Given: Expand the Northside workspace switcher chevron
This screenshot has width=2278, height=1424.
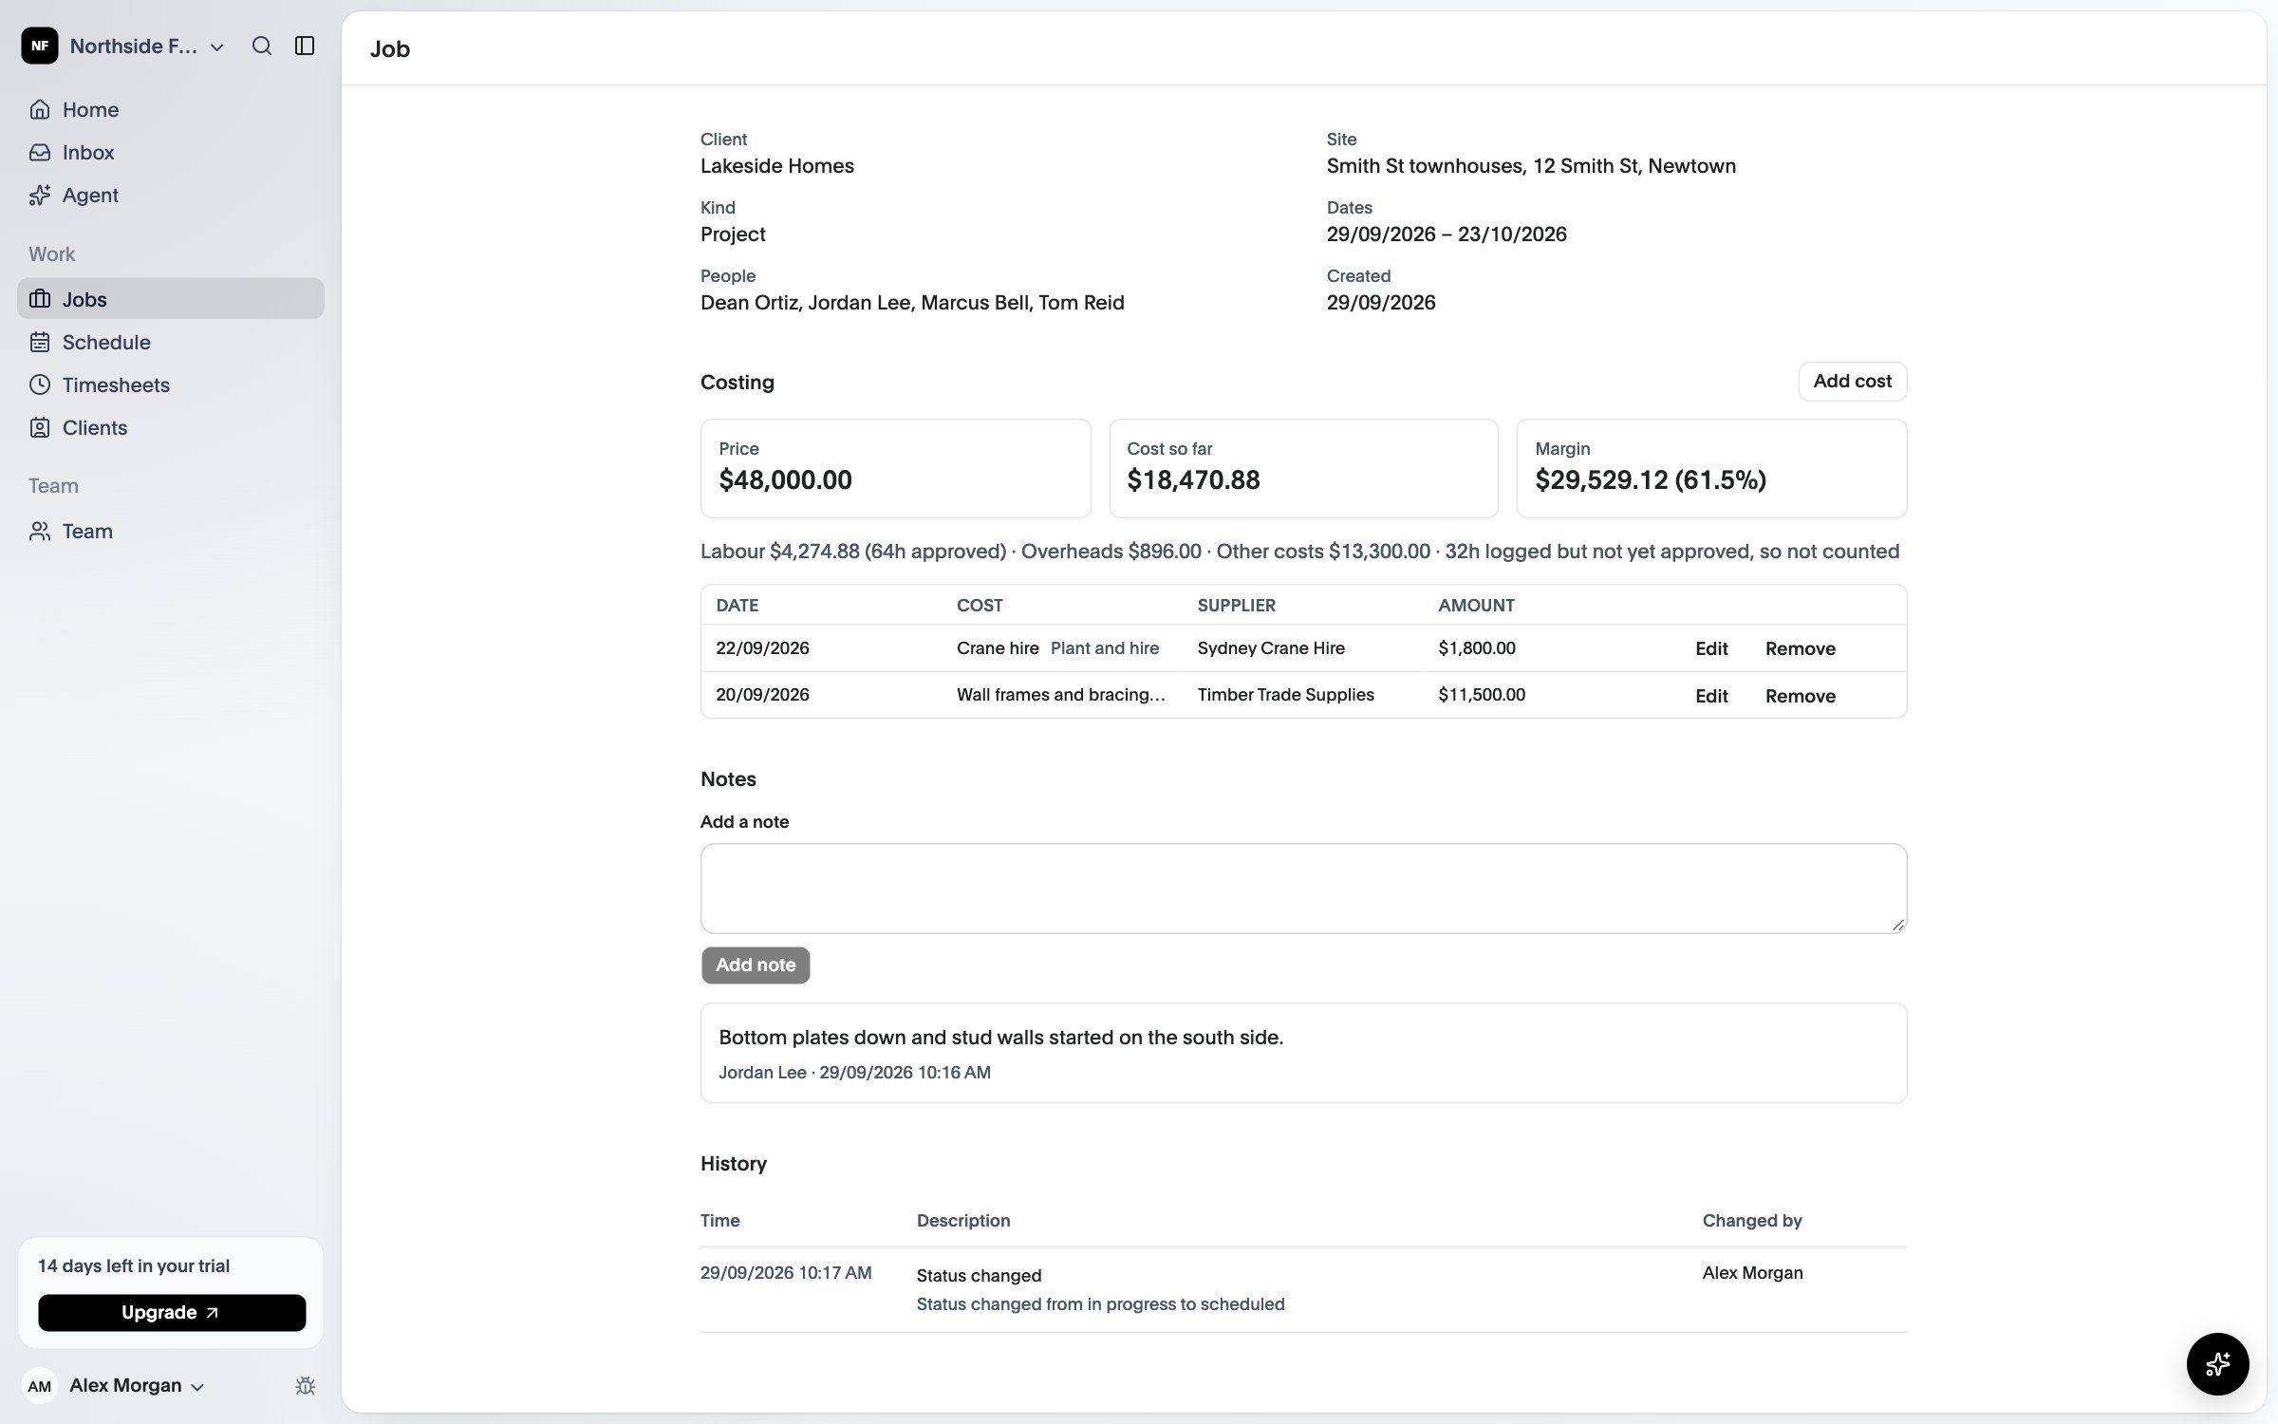Looking at the screenshot, I should pos(217,47).
